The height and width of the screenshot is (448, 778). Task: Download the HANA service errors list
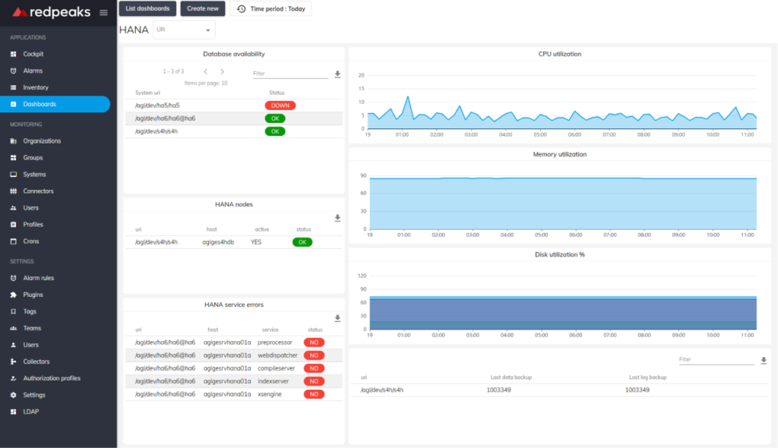point(337,318)
